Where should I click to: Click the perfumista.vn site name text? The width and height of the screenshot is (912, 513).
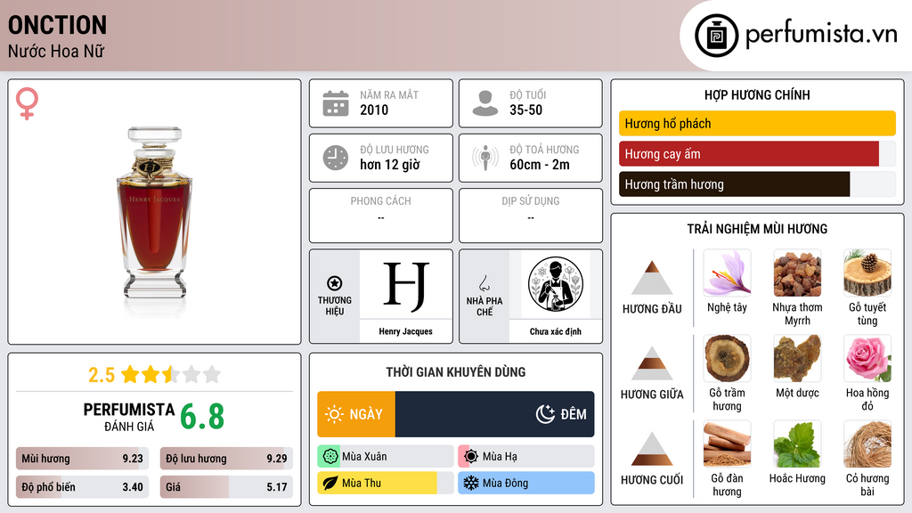pyautogui.click(x=821, y=34)
